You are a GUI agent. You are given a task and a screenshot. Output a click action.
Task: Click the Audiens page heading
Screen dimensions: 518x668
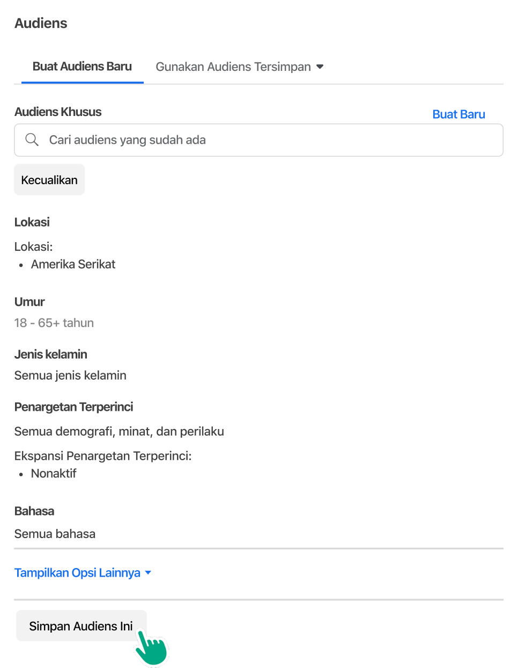tap(41, 23)
